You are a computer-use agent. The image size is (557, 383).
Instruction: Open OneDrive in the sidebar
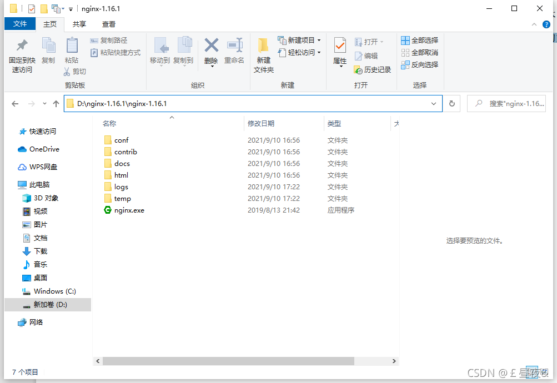[38, 149]
